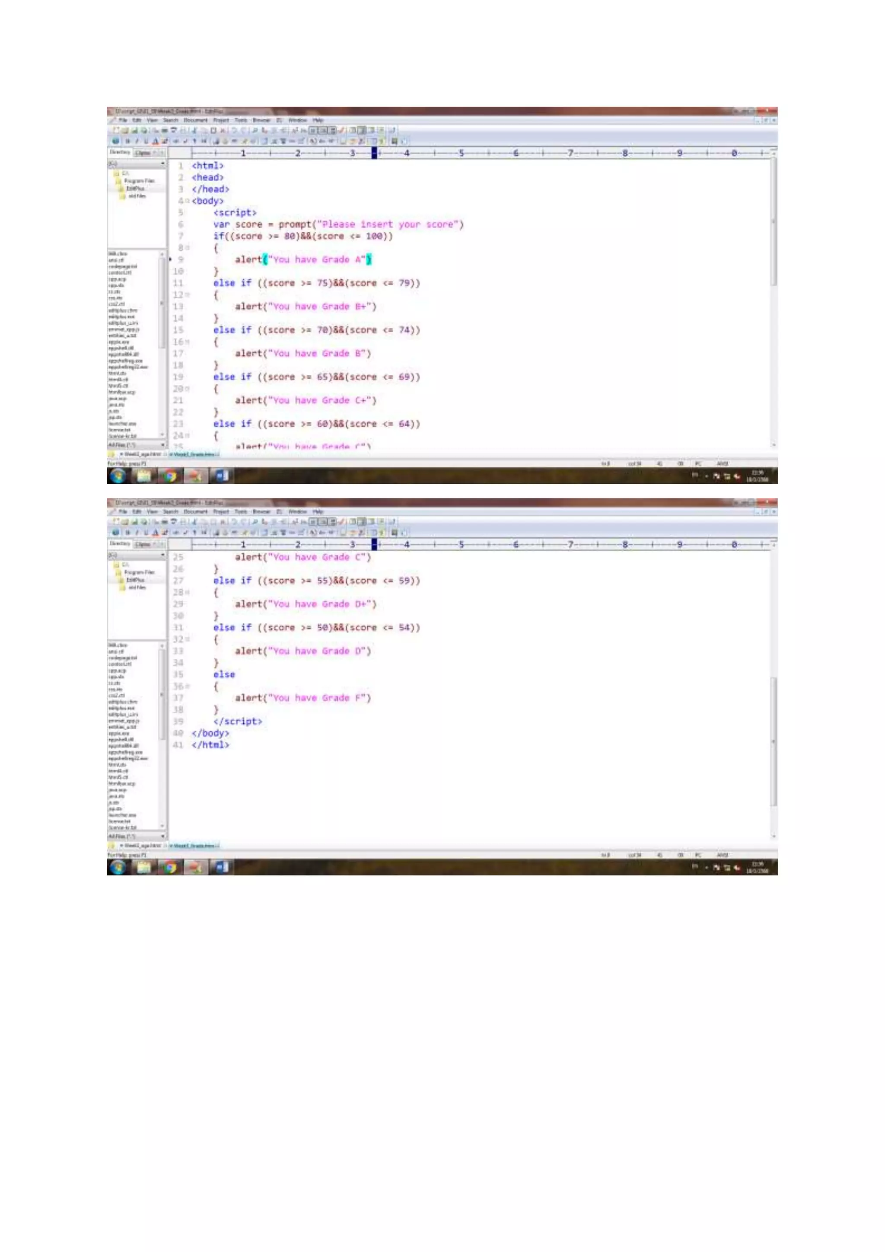Viewport: 885px width, 1252px height.
Task: Collapse the code fold marker at line 8
Action: (x=188, y=248)
